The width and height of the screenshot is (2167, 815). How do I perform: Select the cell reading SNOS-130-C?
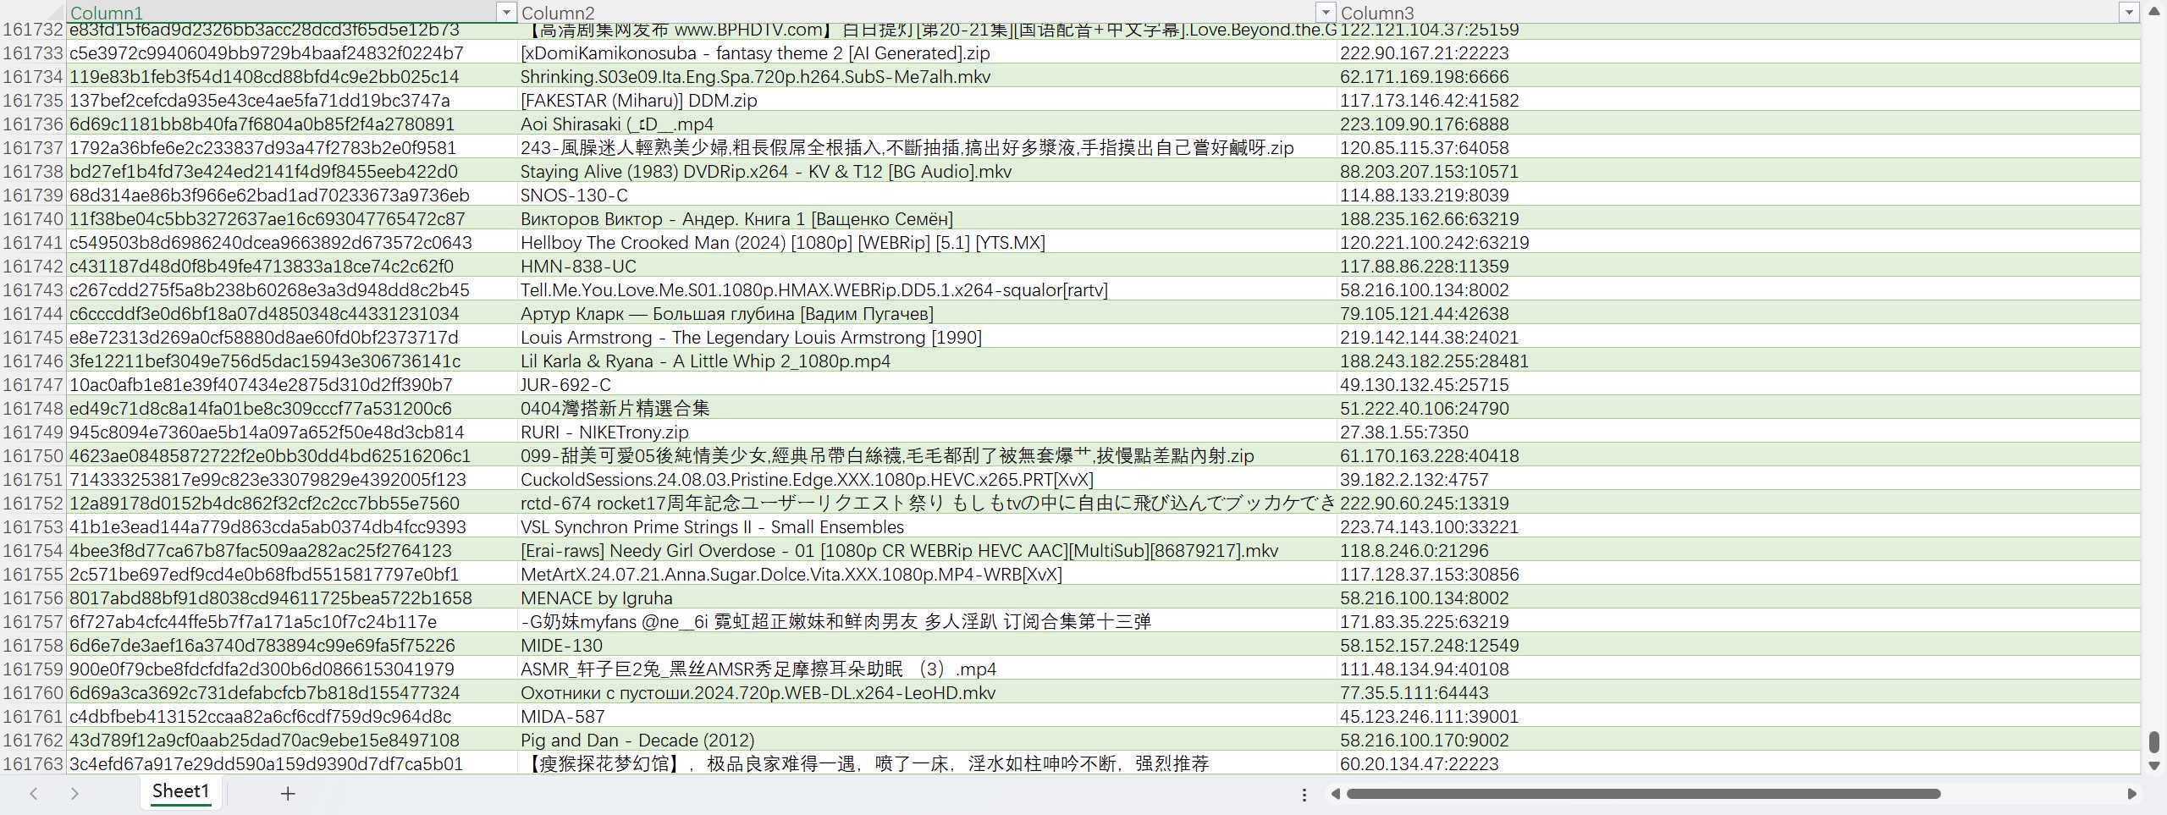pyautogui.click(x=927, y=195)
